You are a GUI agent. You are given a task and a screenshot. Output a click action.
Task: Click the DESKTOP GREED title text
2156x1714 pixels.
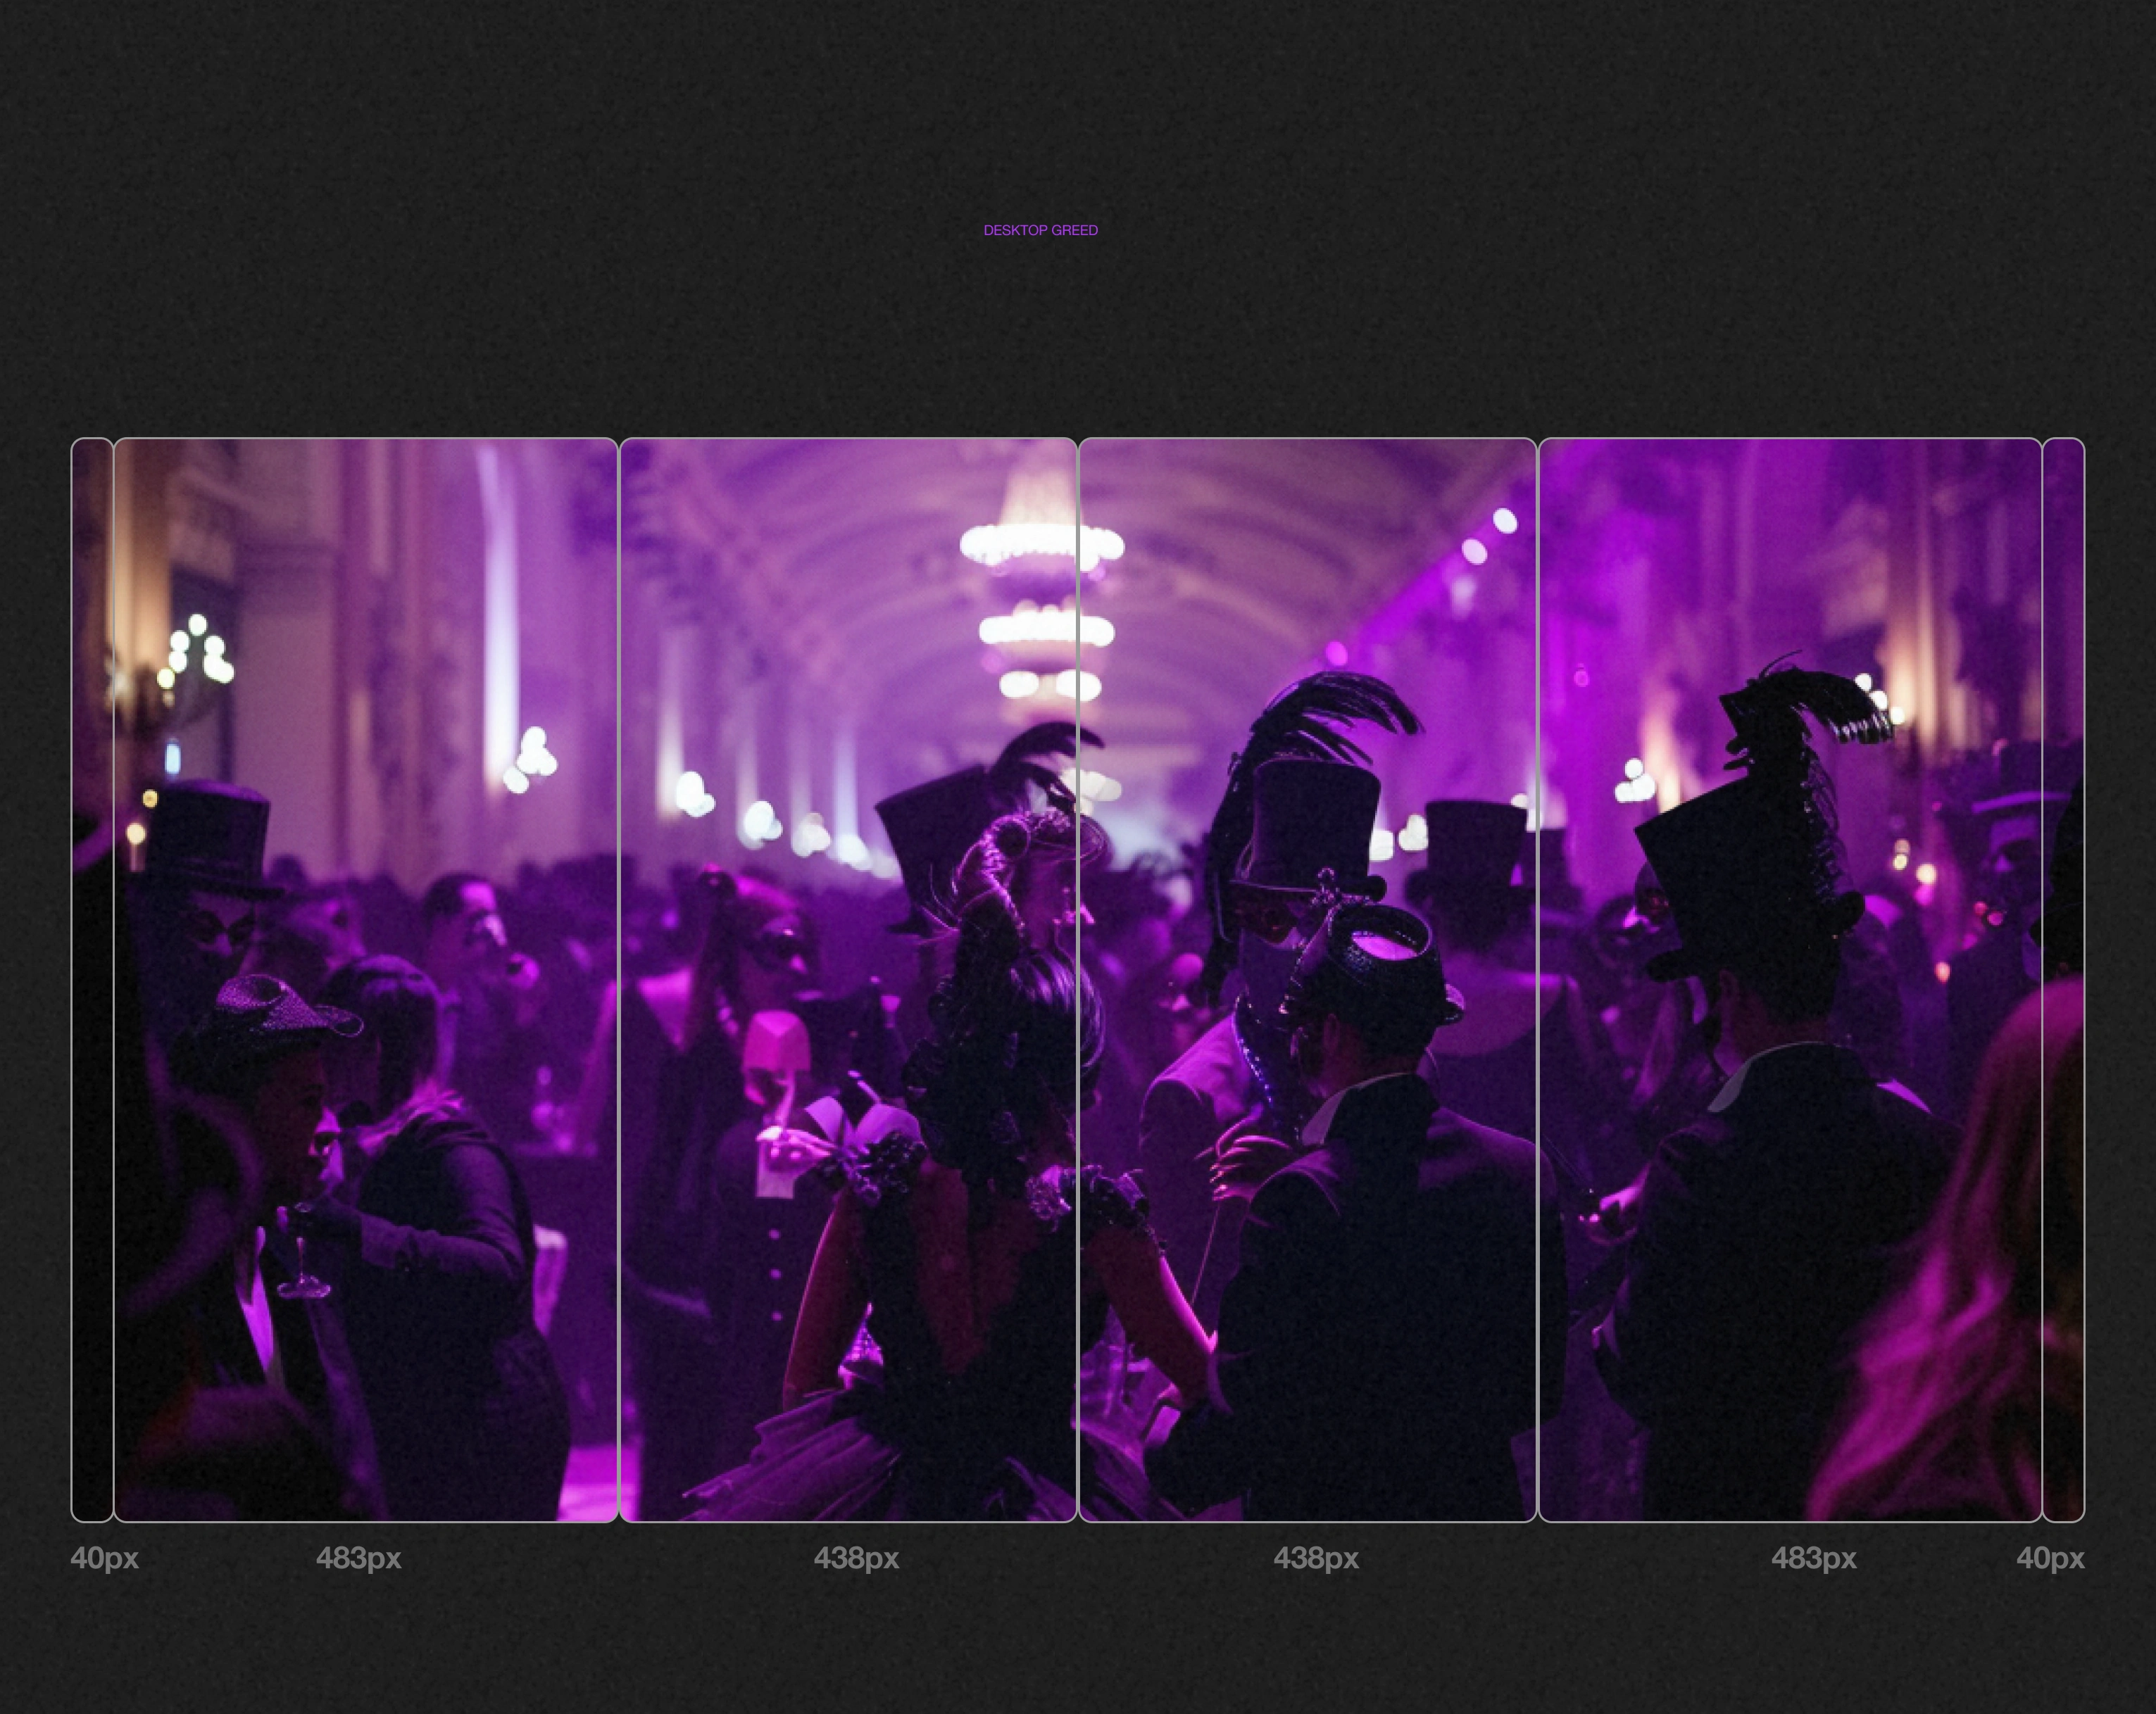[1040, 230]
